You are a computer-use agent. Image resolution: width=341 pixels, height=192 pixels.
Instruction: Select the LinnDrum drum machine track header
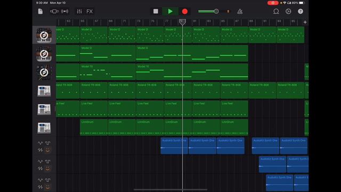pos(44,127)
